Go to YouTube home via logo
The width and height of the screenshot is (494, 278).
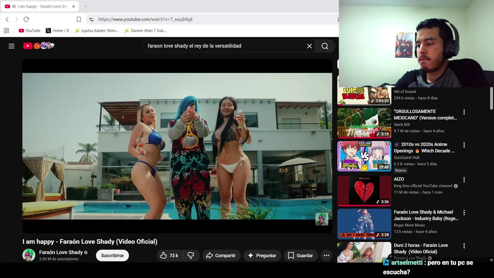(x=39, y=46)
